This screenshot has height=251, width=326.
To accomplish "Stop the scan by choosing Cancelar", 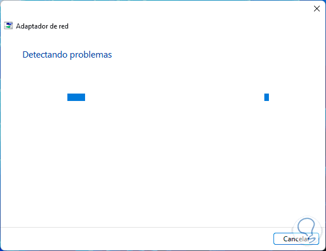I will (x=296, y=239).
